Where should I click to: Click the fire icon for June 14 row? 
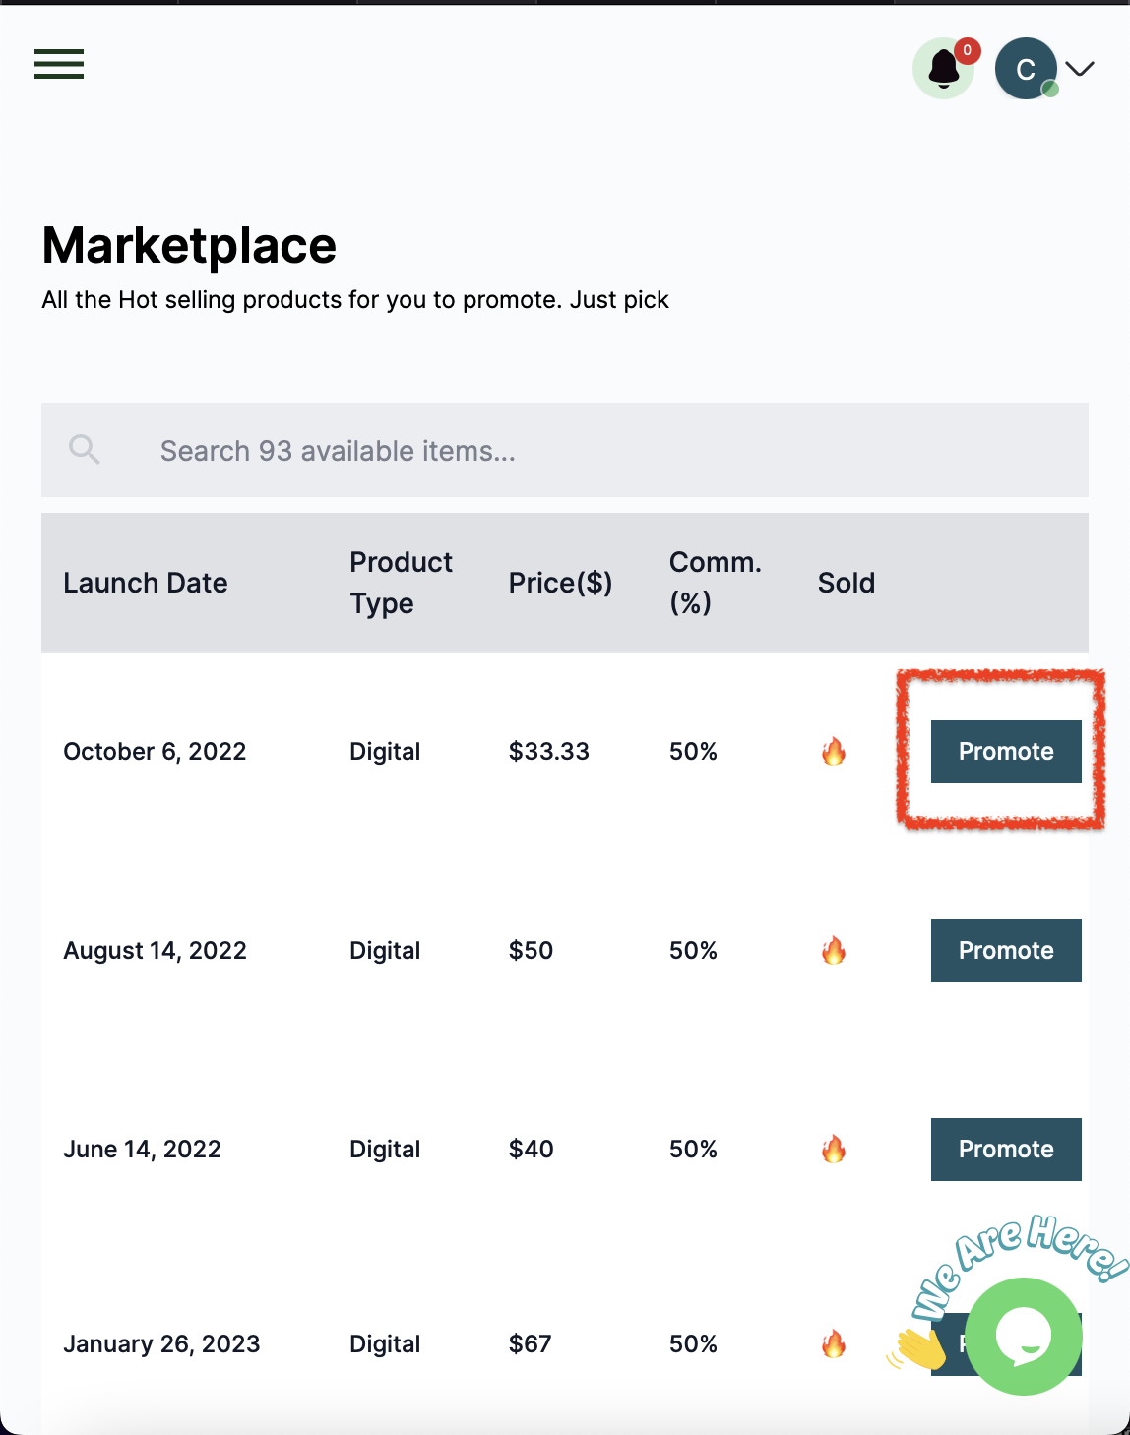click(x=834, y=1150)
